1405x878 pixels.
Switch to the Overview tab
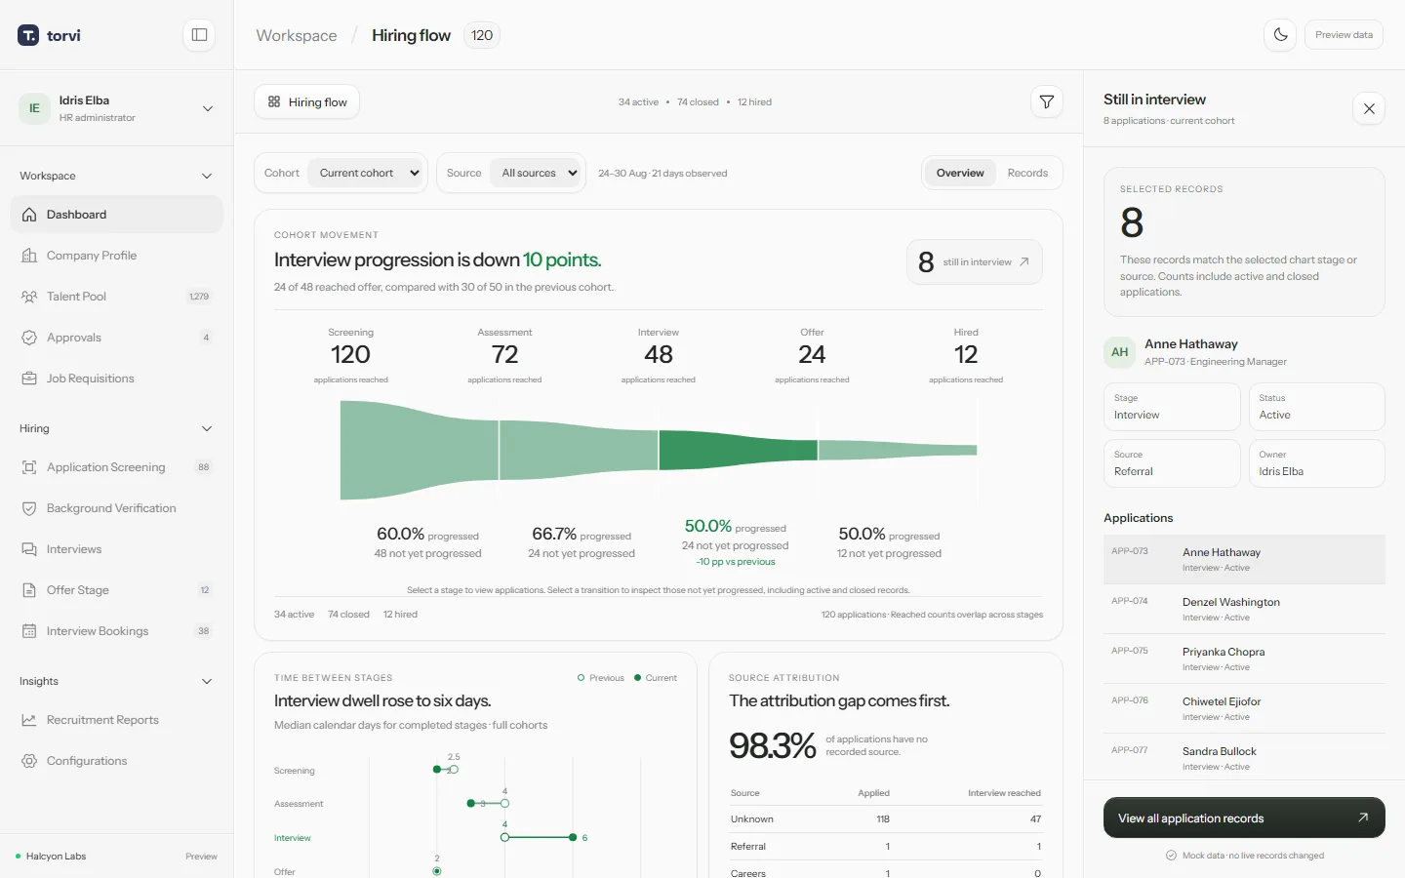960,173
